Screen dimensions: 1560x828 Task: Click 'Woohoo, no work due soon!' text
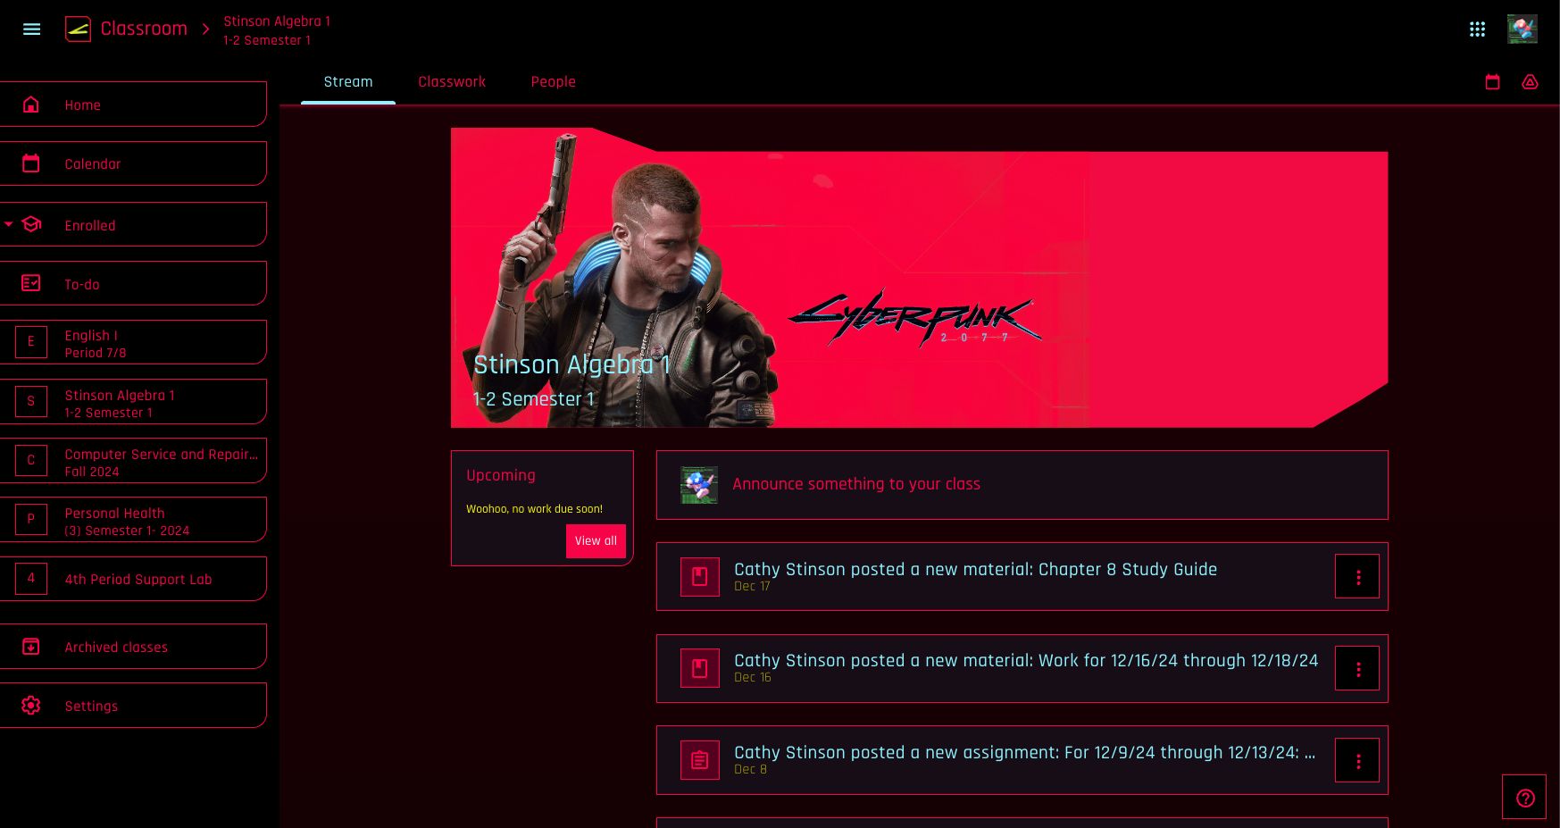pyautogui.click(x=534, y=509)
